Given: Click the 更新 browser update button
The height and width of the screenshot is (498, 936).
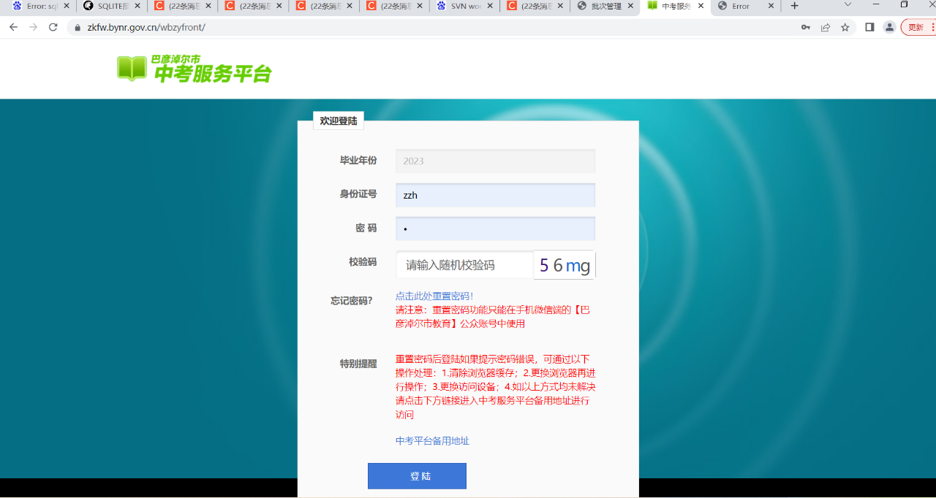Looking at the screenshot, I should click(917, 27).
